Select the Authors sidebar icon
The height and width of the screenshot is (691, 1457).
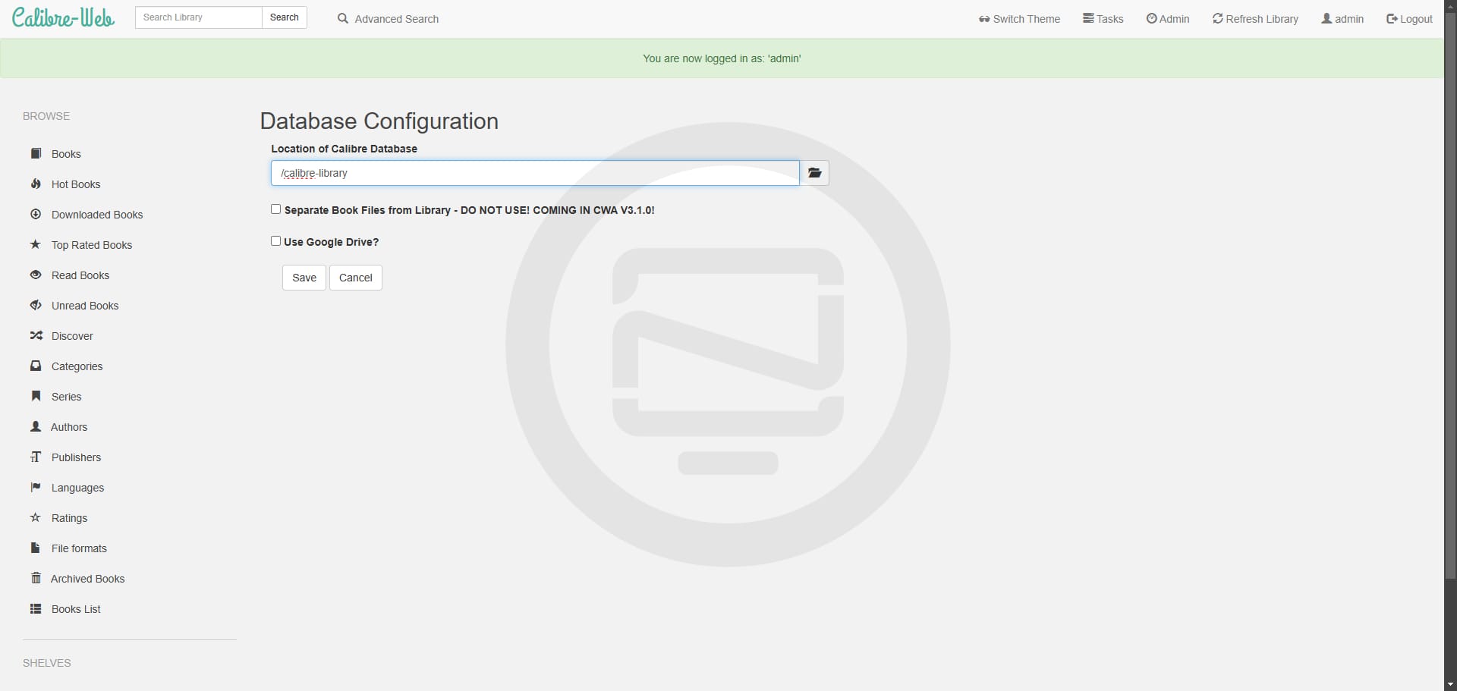(x=35, y=426)
